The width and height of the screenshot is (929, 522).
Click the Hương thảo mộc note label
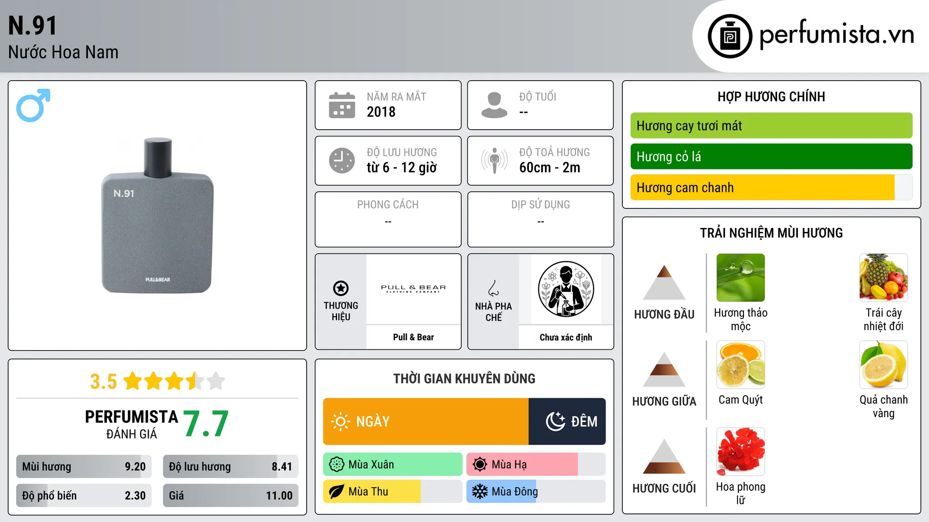[x=741, y=319]
